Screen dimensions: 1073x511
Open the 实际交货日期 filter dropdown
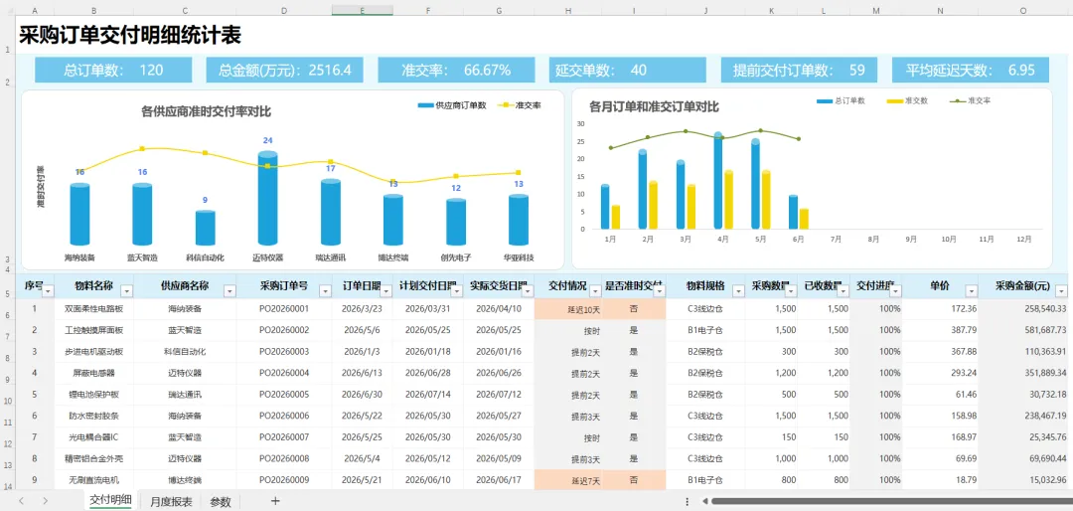point(527,291)
